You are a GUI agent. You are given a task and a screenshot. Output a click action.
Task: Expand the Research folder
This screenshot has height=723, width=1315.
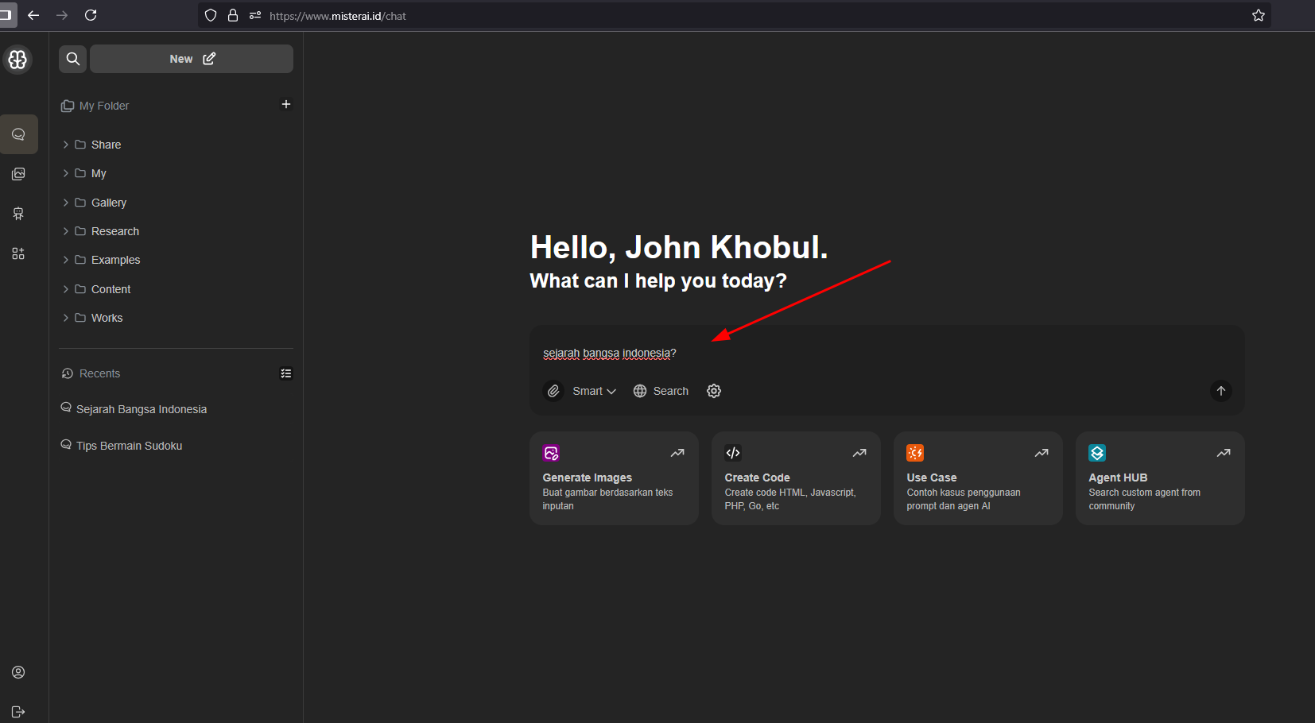pyautogui.click(x=66, y=231)
